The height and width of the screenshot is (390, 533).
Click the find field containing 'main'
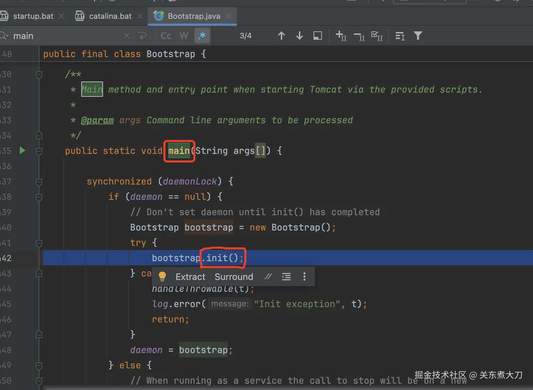(x=66, y=36)
